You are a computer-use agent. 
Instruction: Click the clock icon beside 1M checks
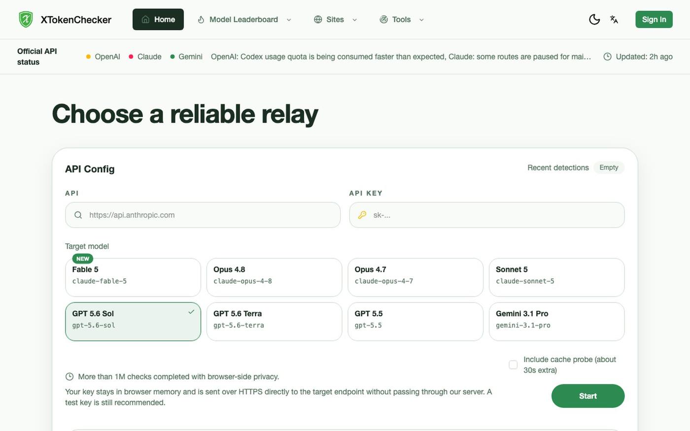coord(69,377)
